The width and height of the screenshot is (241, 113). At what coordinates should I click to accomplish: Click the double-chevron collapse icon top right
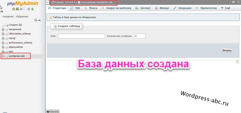(x=238, y=2)
